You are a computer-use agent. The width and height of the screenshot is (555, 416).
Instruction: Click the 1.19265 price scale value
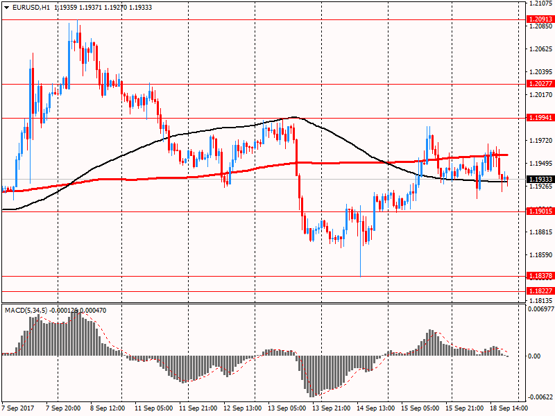(540, 186)
